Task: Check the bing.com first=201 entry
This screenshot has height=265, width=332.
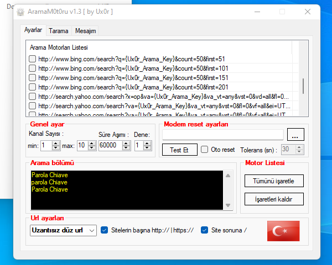Action: coord(33,87)
